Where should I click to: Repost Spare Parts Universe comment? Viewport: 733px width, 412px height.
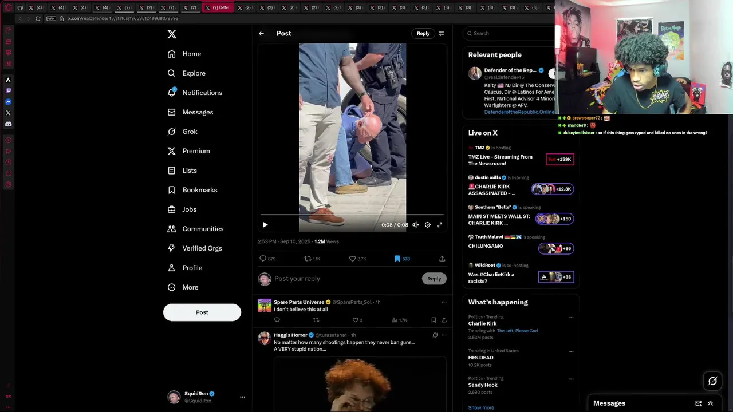point(316,320)
